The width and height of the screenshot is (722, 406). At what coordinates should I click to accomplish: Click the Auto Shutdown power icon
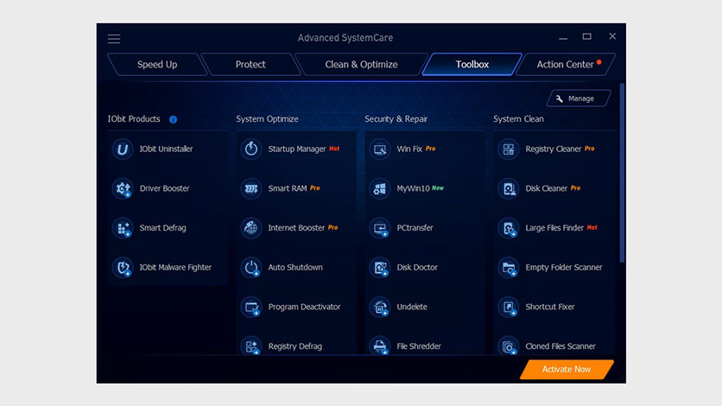click(251, 268)
